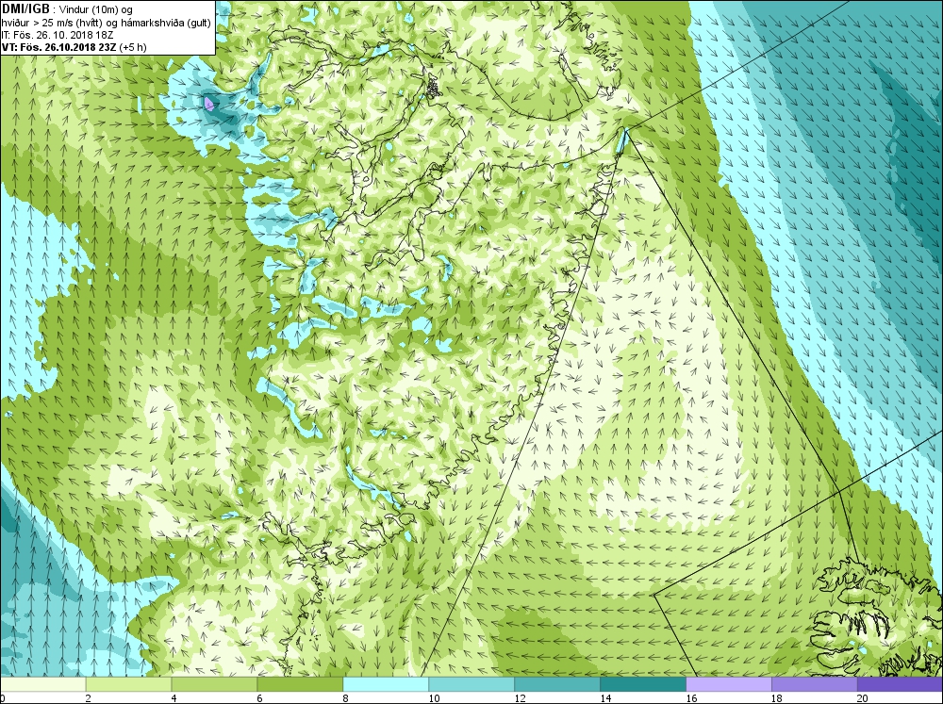Image resolution: width=943 pixels, height=704 pixels.
Task: Click the legend value 2
Action: [89, 698]
